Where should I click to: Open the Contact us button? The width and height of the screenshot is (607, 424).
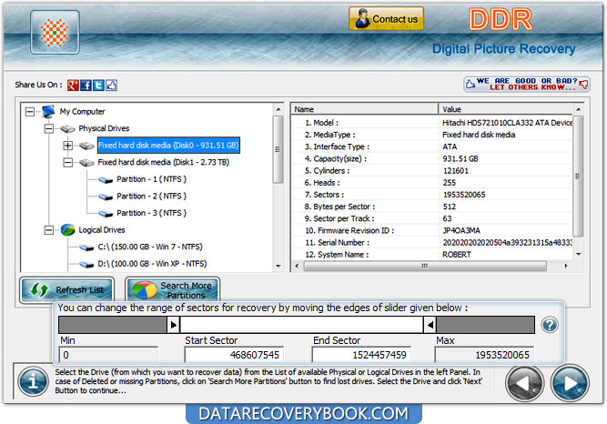(386, 18)
